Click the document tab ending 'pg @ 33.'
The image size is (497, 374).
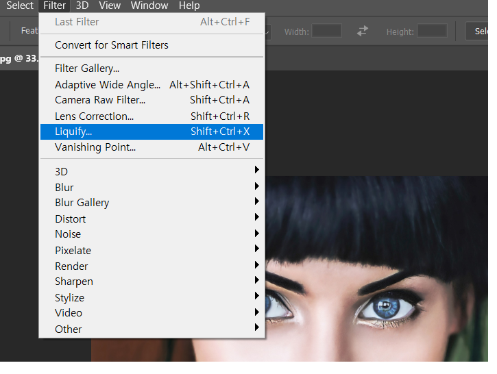pyautogui.click(x=19, y=58)
